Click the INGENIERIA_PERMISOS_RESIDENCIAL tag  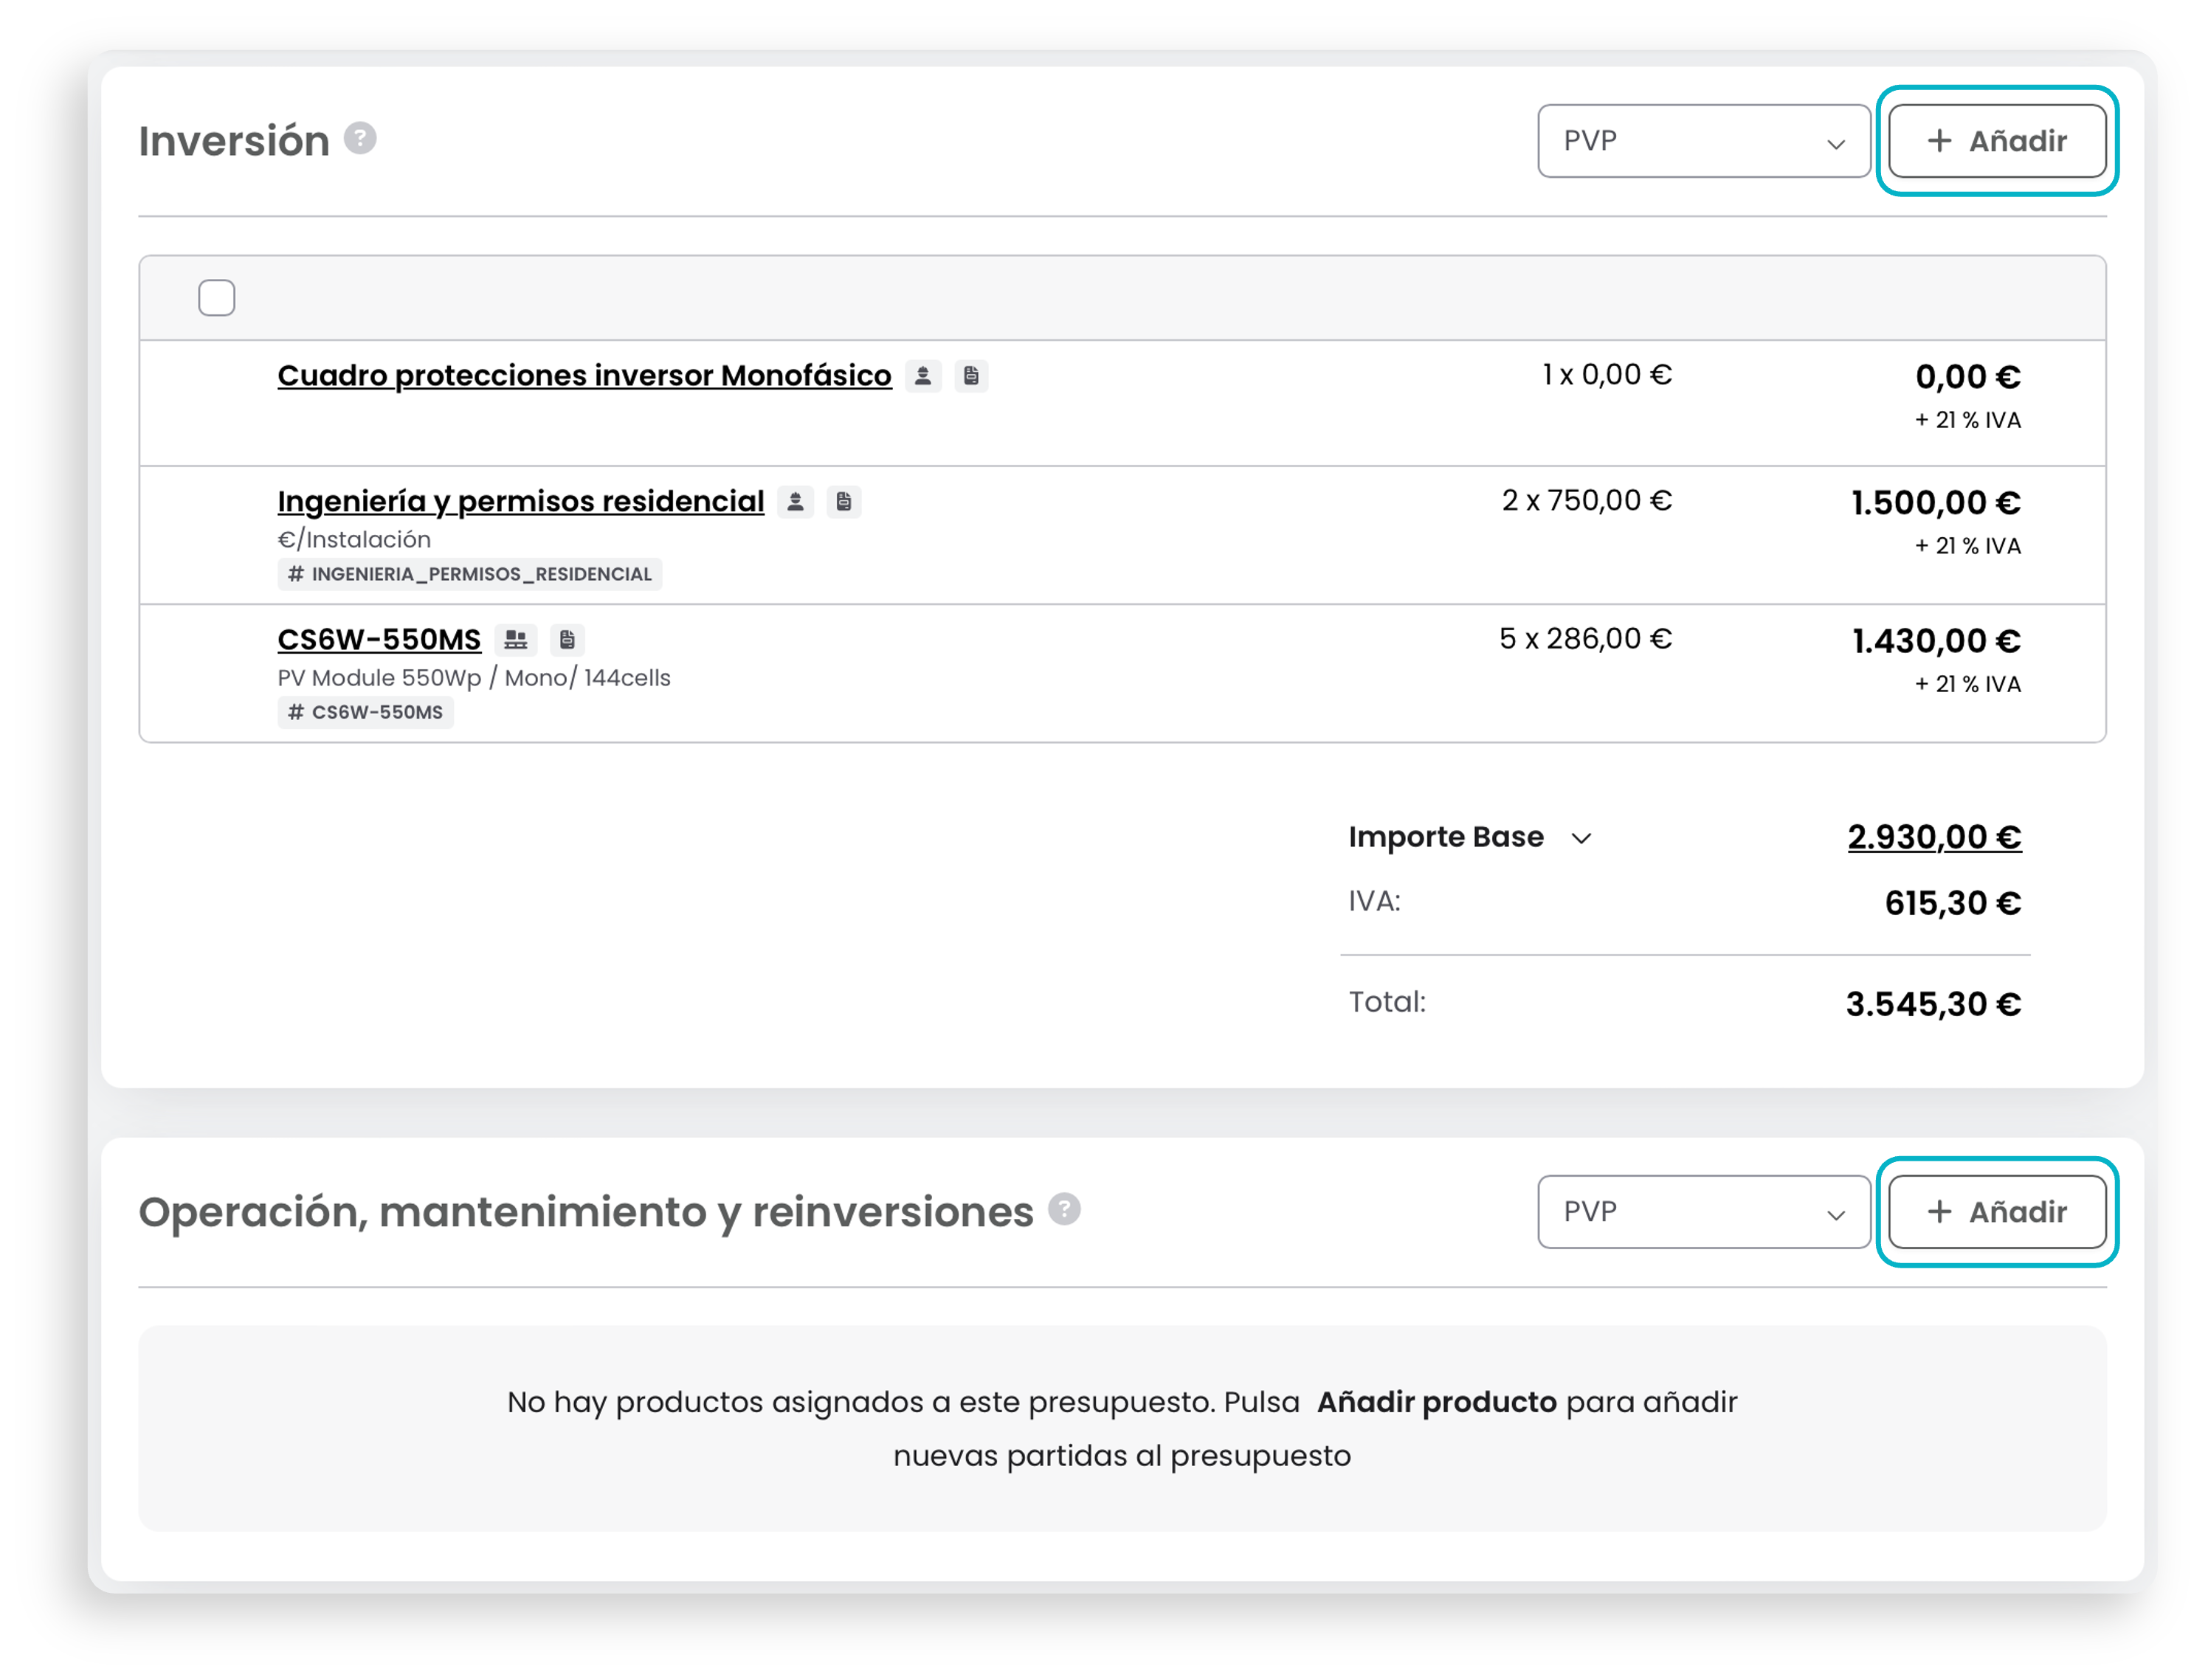(470, 574)
